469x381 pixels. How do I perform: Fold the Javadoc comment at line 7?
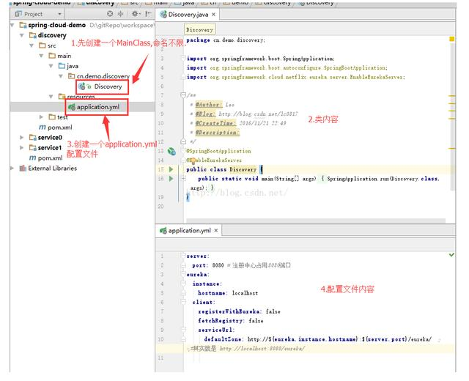183,95
